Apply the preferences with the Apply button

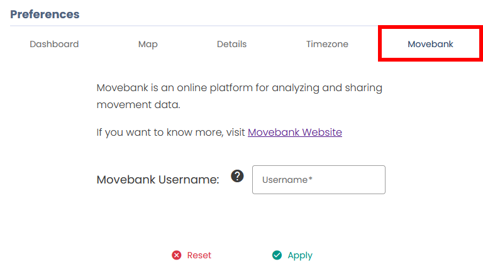pos(300,256)
